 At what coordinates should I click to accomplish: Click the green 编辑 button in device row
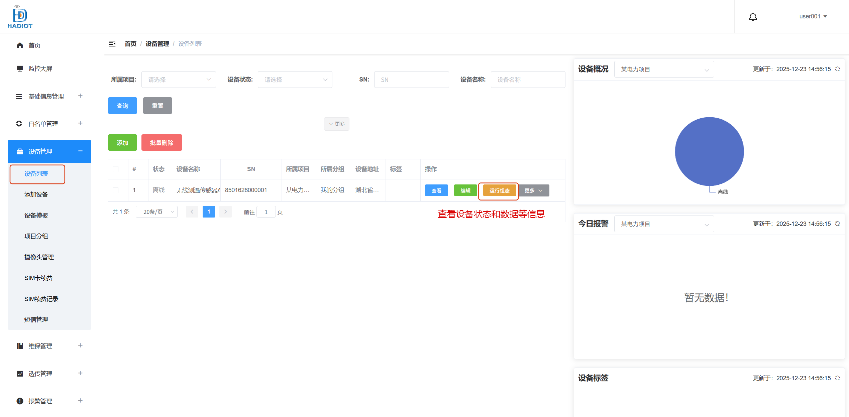pyautogui.click(x=465, y=190)
